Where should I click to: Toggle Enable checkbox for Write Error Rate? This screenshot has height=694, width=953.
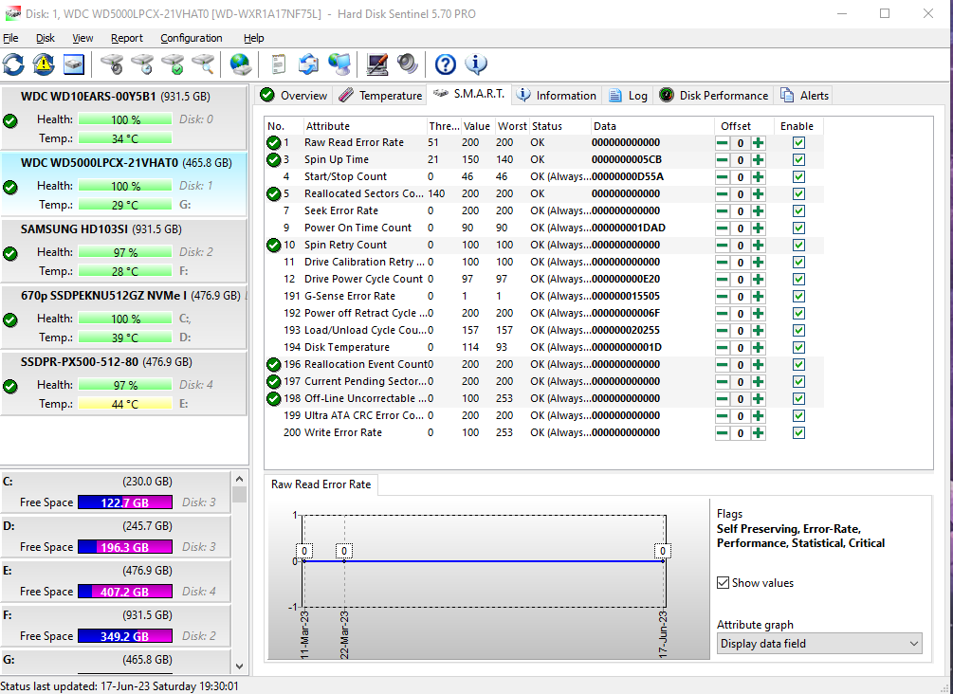(x=798, y=433)
